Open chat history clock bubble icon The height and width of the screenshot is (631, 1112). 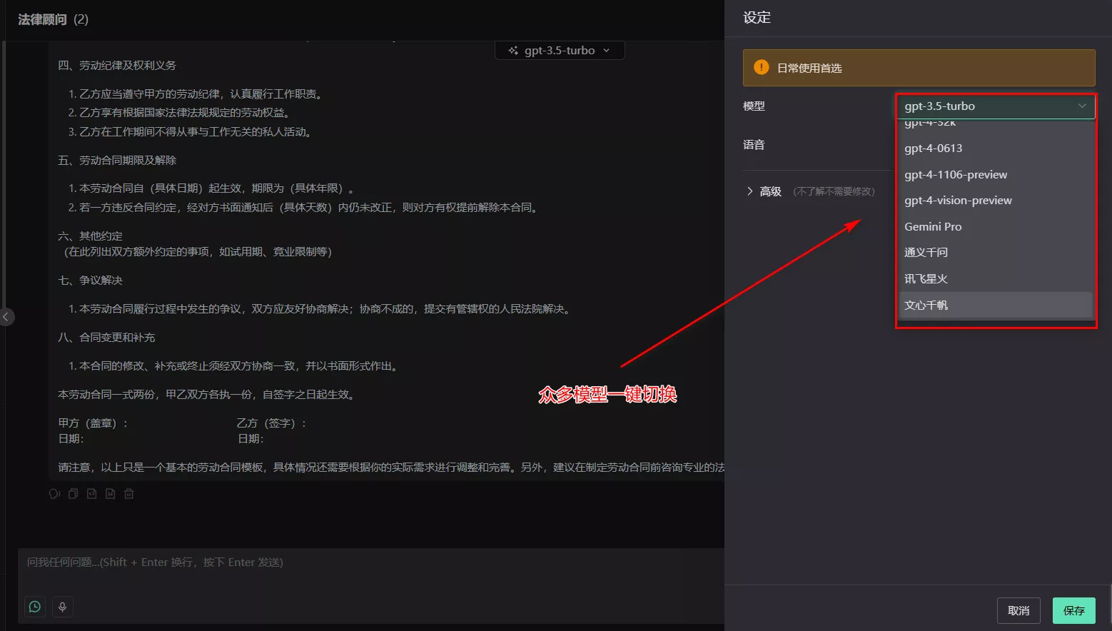click(35, 607)
